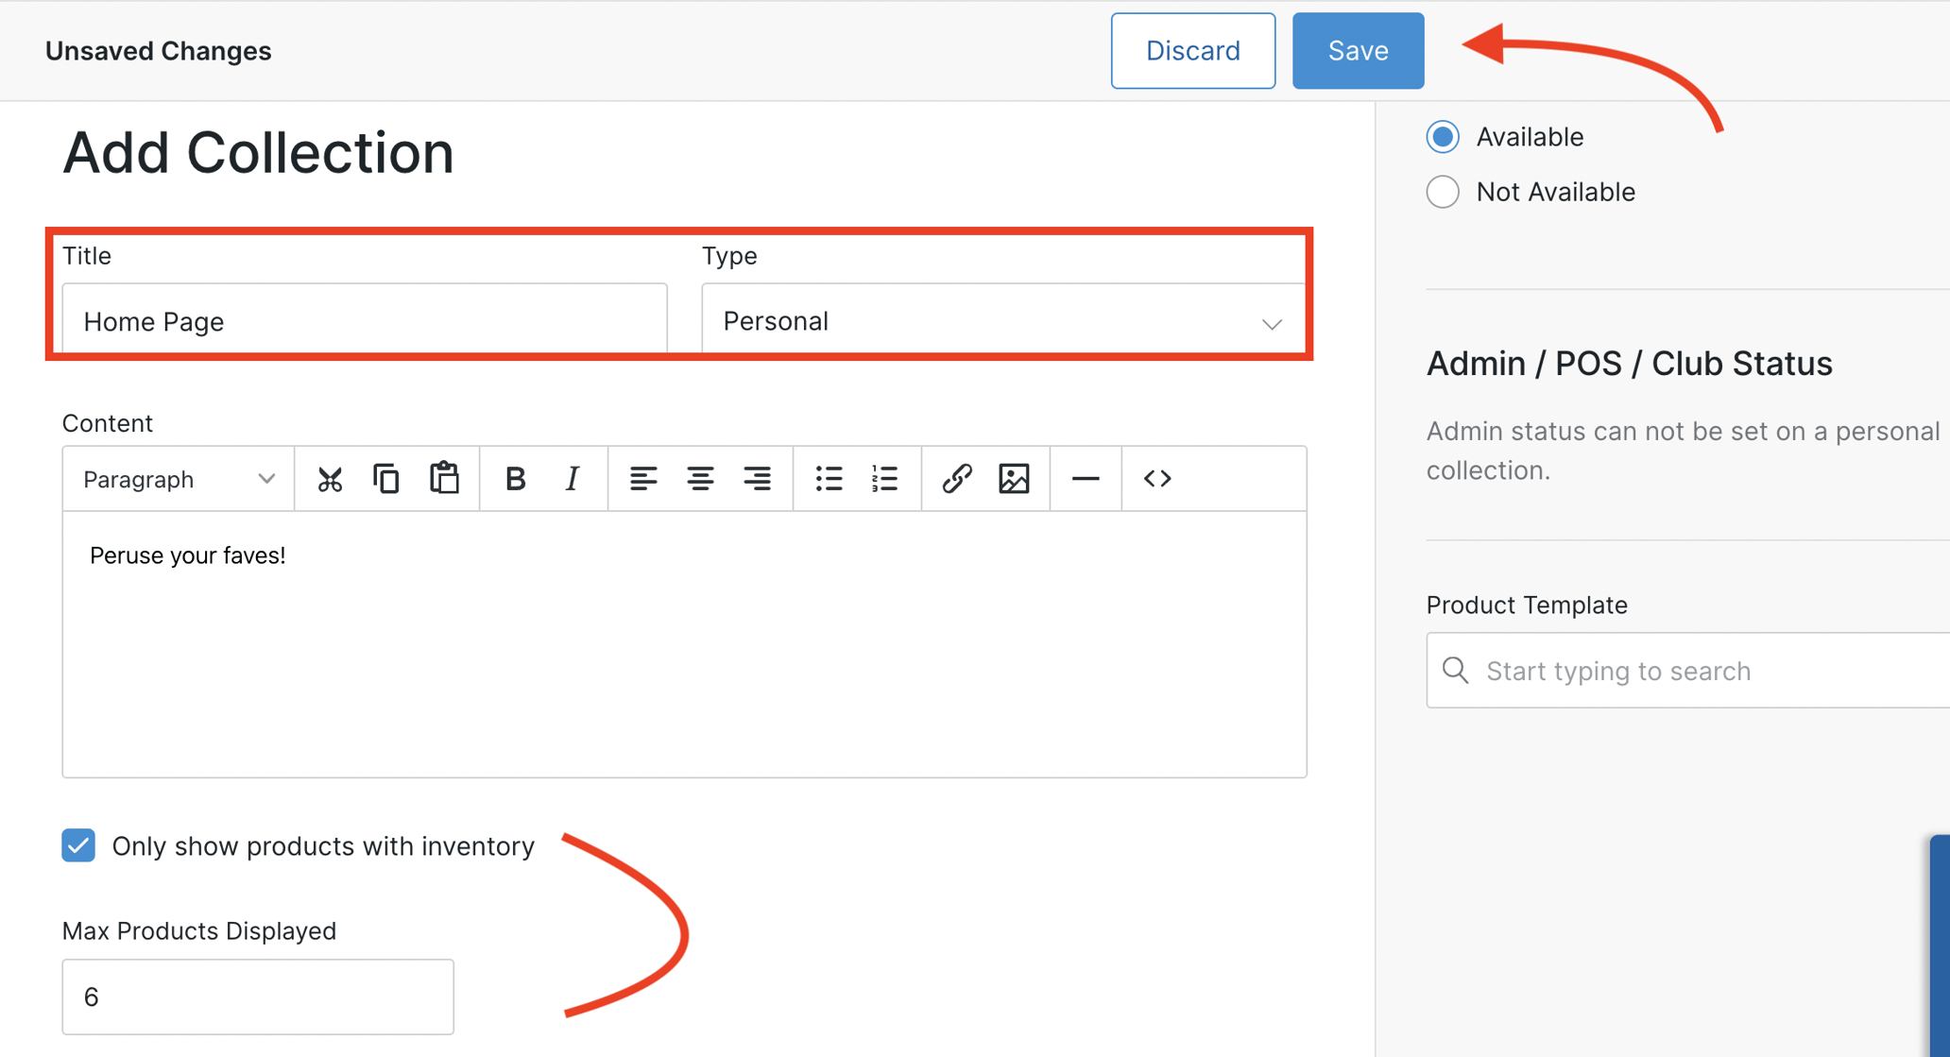The width and height of the screenshot is (1950, 1057).
Task: Toggle bold formatting
Action: click(x=515, y=479)
